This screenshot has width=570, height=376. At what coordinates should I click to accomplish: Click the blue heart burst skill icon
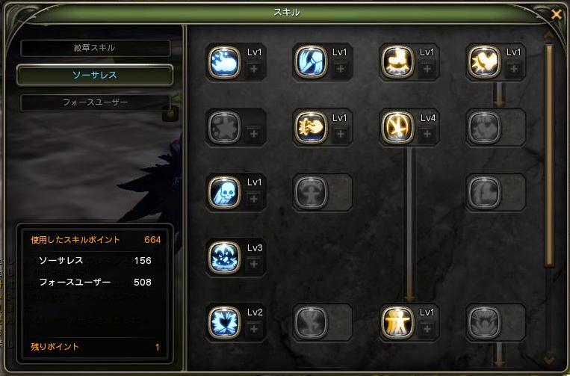pos(224,322)
